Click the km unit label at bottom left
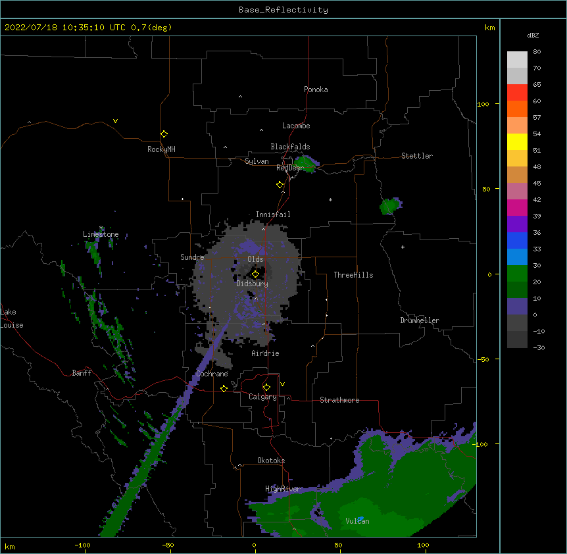Image resolution: width=567 pixels, height=554 pixels. pyautogui.click(x=10, y=546)
